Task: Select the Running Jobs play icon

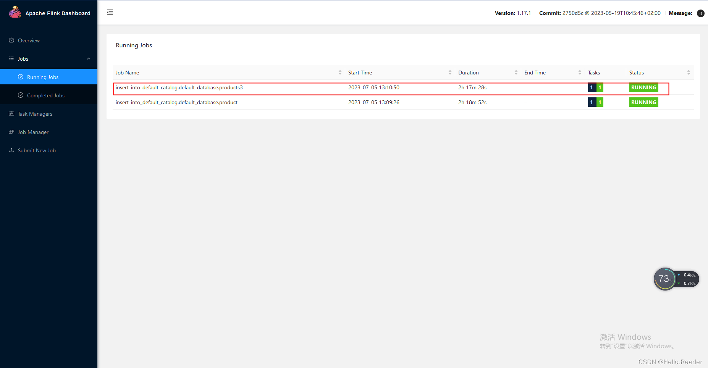Action: (21, 77)
